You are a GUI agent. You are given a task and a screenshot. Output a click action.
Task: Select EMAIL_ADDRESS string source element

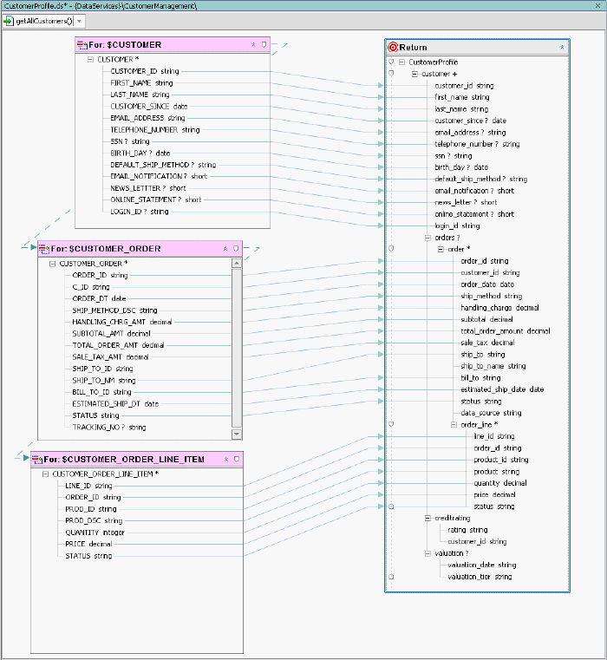pos(147,118)
